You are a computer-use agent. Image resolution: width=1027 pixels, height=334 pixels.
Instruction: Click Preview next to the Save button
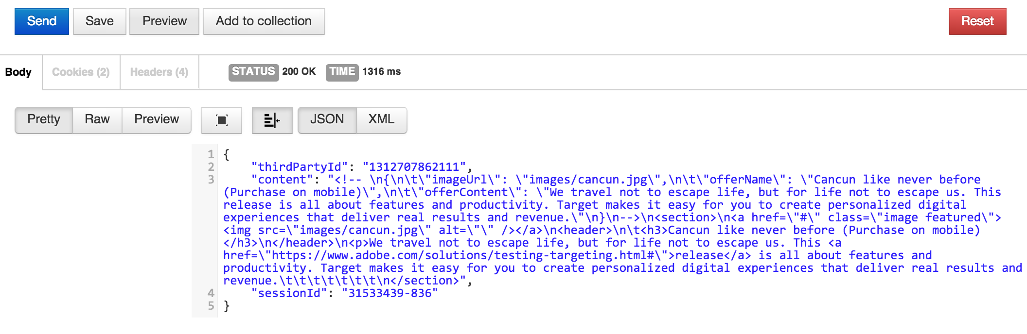(164, 21)
